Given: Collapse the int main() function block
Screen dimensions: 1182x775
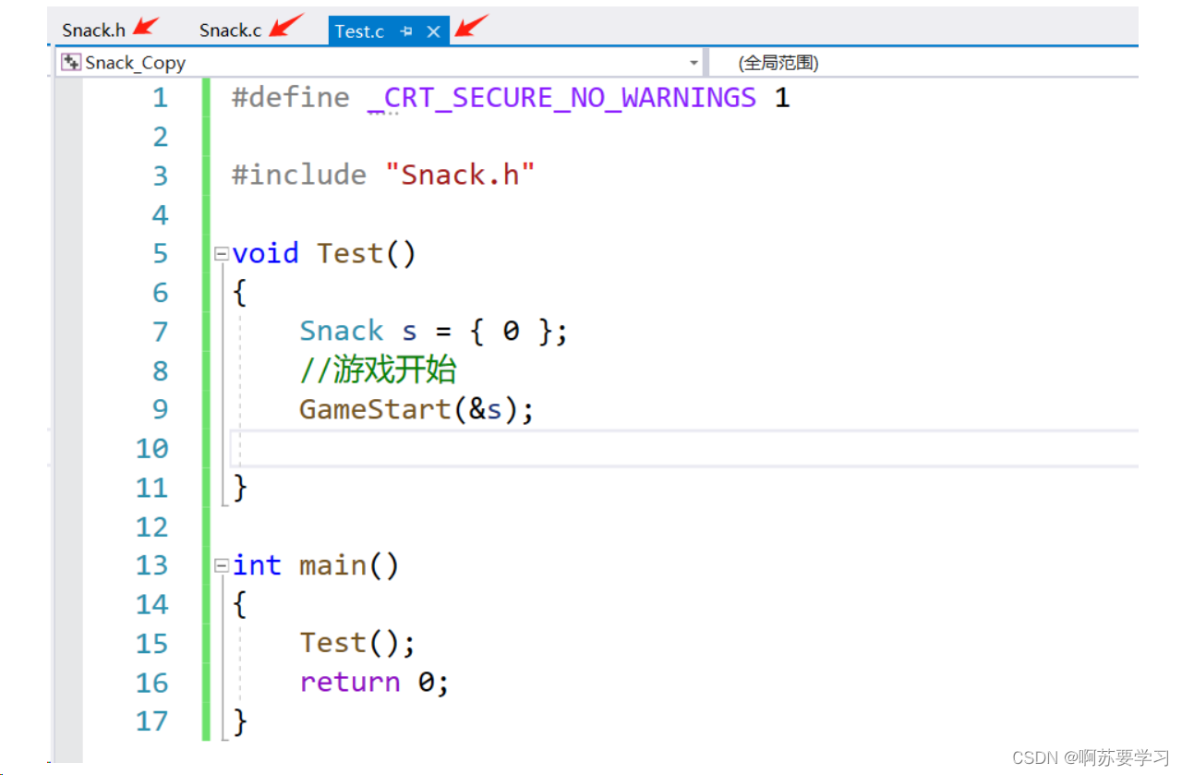Looking at the screenshot, I should click(221, 565).
